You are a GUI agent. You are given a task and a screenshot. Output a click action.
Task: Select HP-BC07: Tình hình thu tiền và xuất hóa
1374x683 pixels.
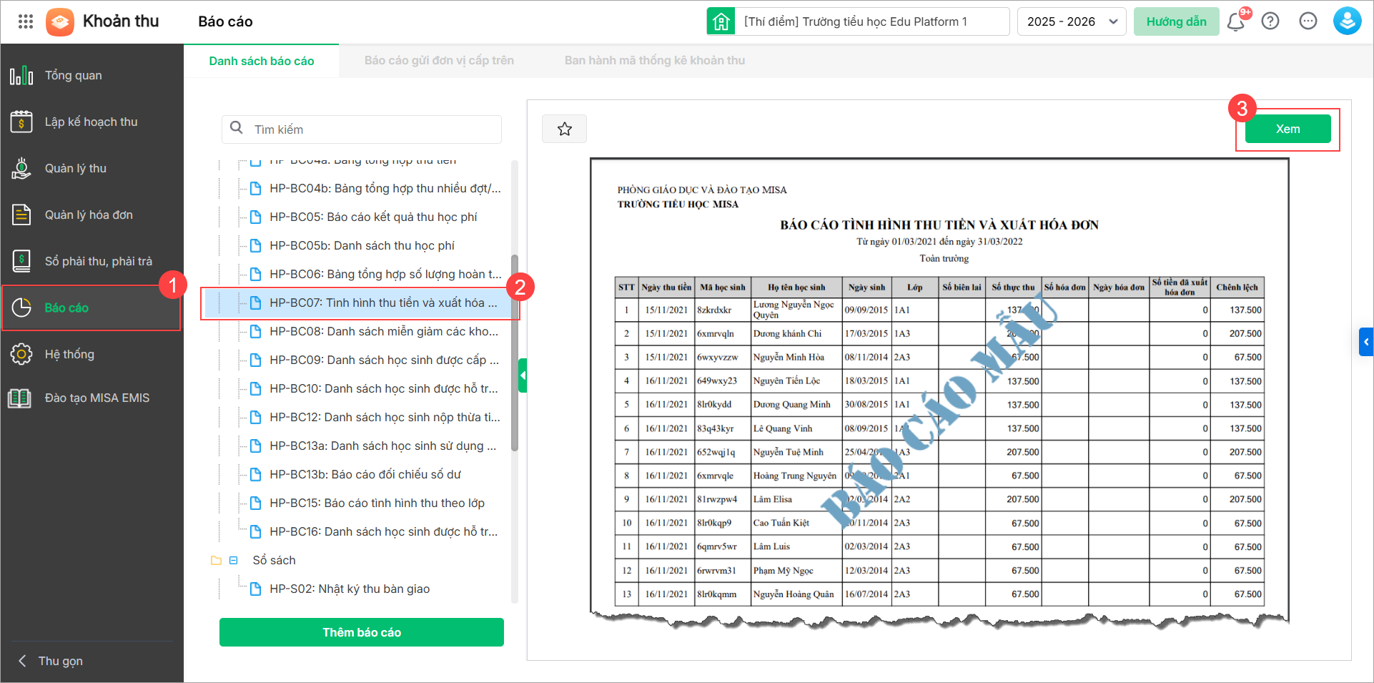pyautogui.click(x=383, y=303)
